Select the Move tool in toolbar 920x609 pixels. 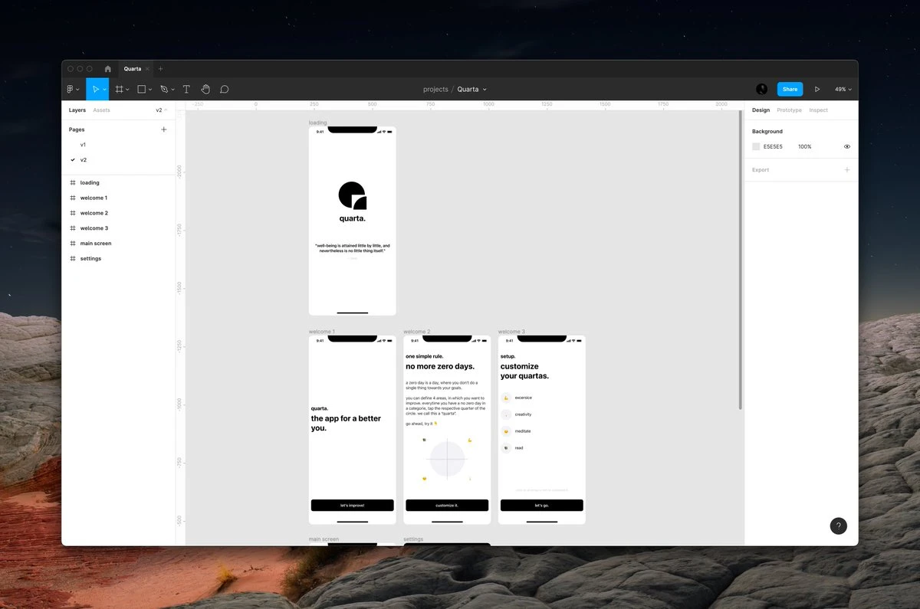(95, 90)
